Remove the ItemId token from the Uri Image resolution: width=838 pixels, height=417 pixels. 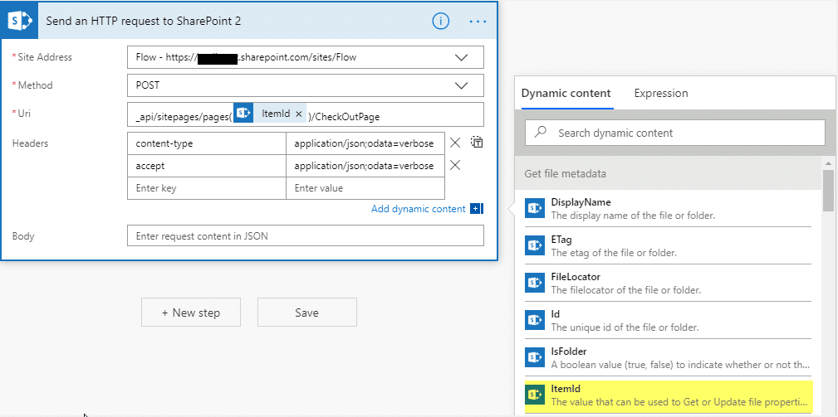(x=299, y=114)
